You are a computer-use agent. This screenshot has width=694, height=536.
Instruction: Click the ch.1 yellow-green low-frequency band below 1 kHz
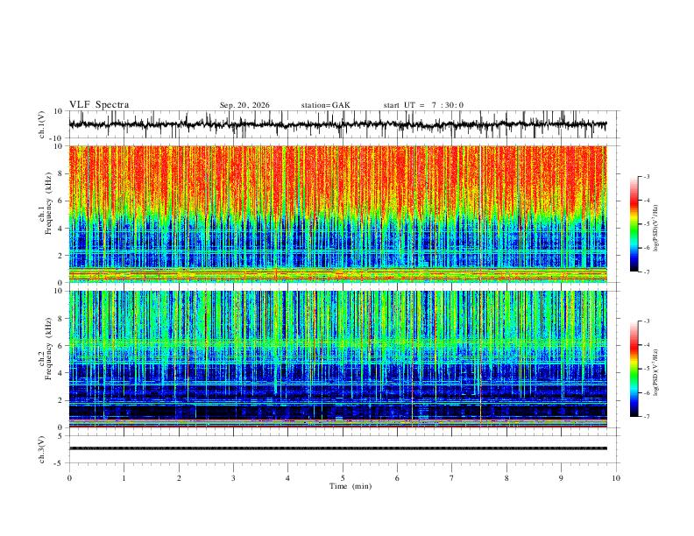337,275
